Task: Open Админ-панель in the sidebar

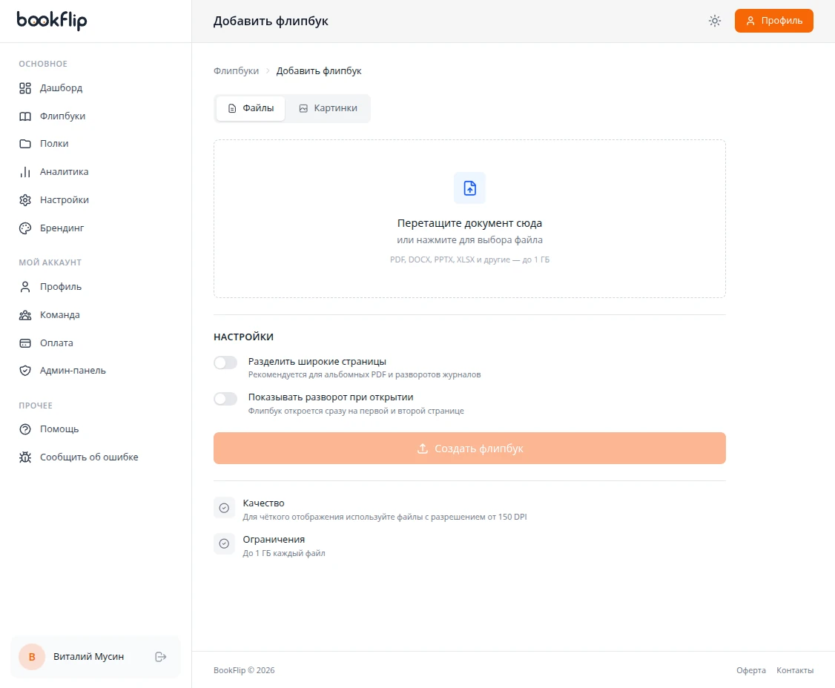Action: click(x=96, y=371)
